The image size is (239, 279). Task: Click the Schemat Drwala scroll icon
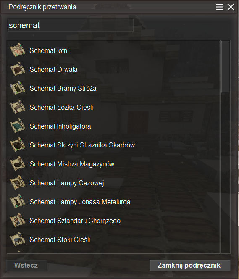[x=17, y=69]
